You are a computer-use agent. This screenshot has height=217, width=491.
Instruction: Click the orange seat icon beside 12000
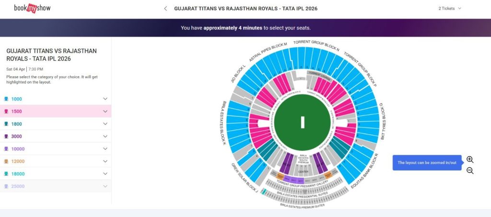(6, 161)
